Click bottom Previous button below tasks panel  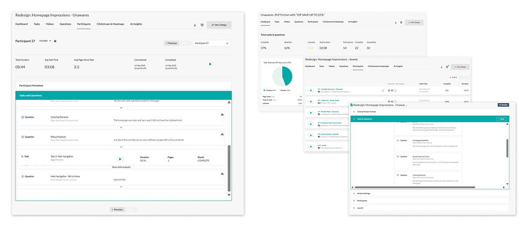pos(117,210)
